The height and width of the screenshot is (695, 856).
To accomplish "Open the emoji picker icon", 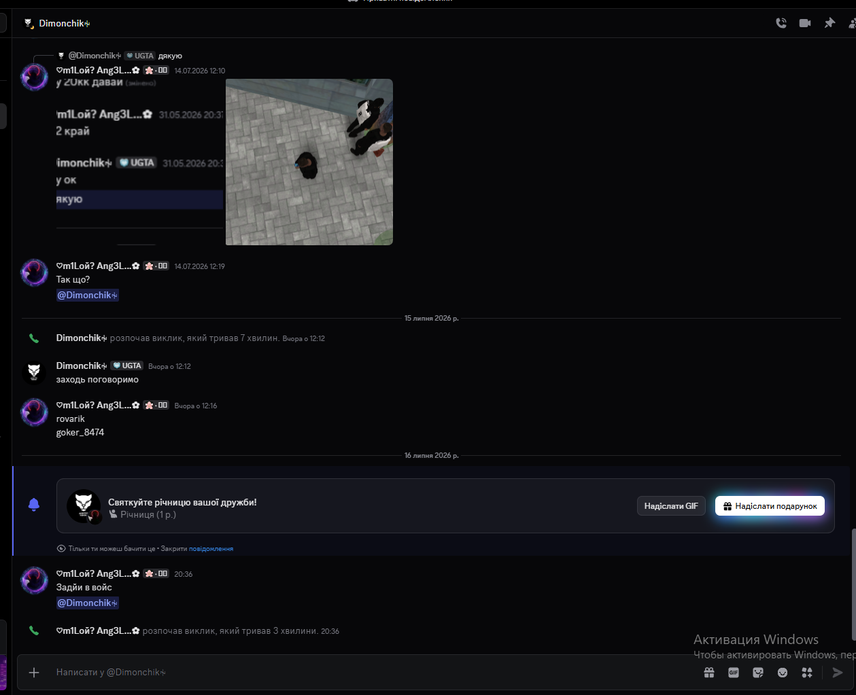I will [783, 673].
